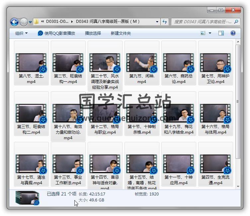
Task: Open the address bar history dropdown
Action: 157,22
